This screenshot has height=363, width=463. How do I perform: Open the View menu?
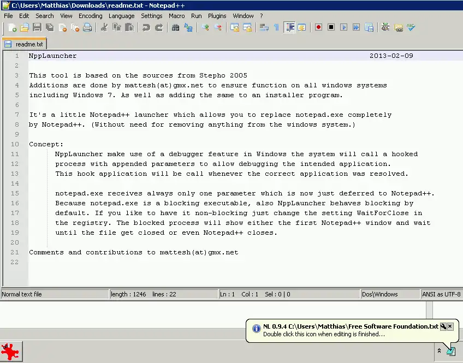coord(66,16)
